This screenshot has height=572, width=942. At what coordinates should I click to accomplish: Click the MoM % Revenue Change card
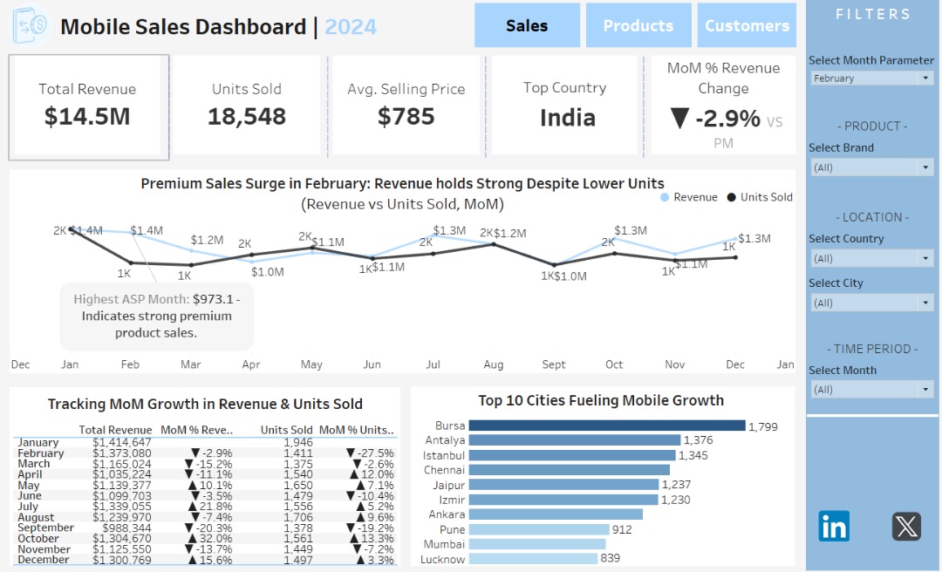click(723, 106)
